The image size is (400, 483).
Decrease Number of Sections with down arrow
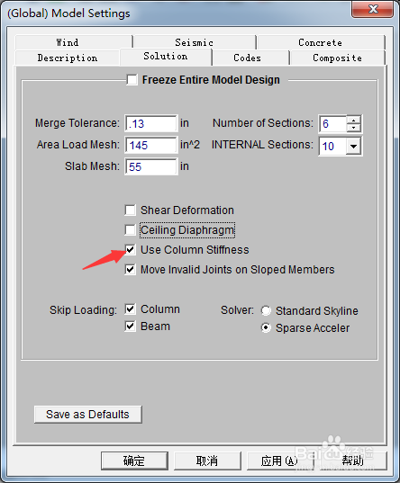pos(354,128)
